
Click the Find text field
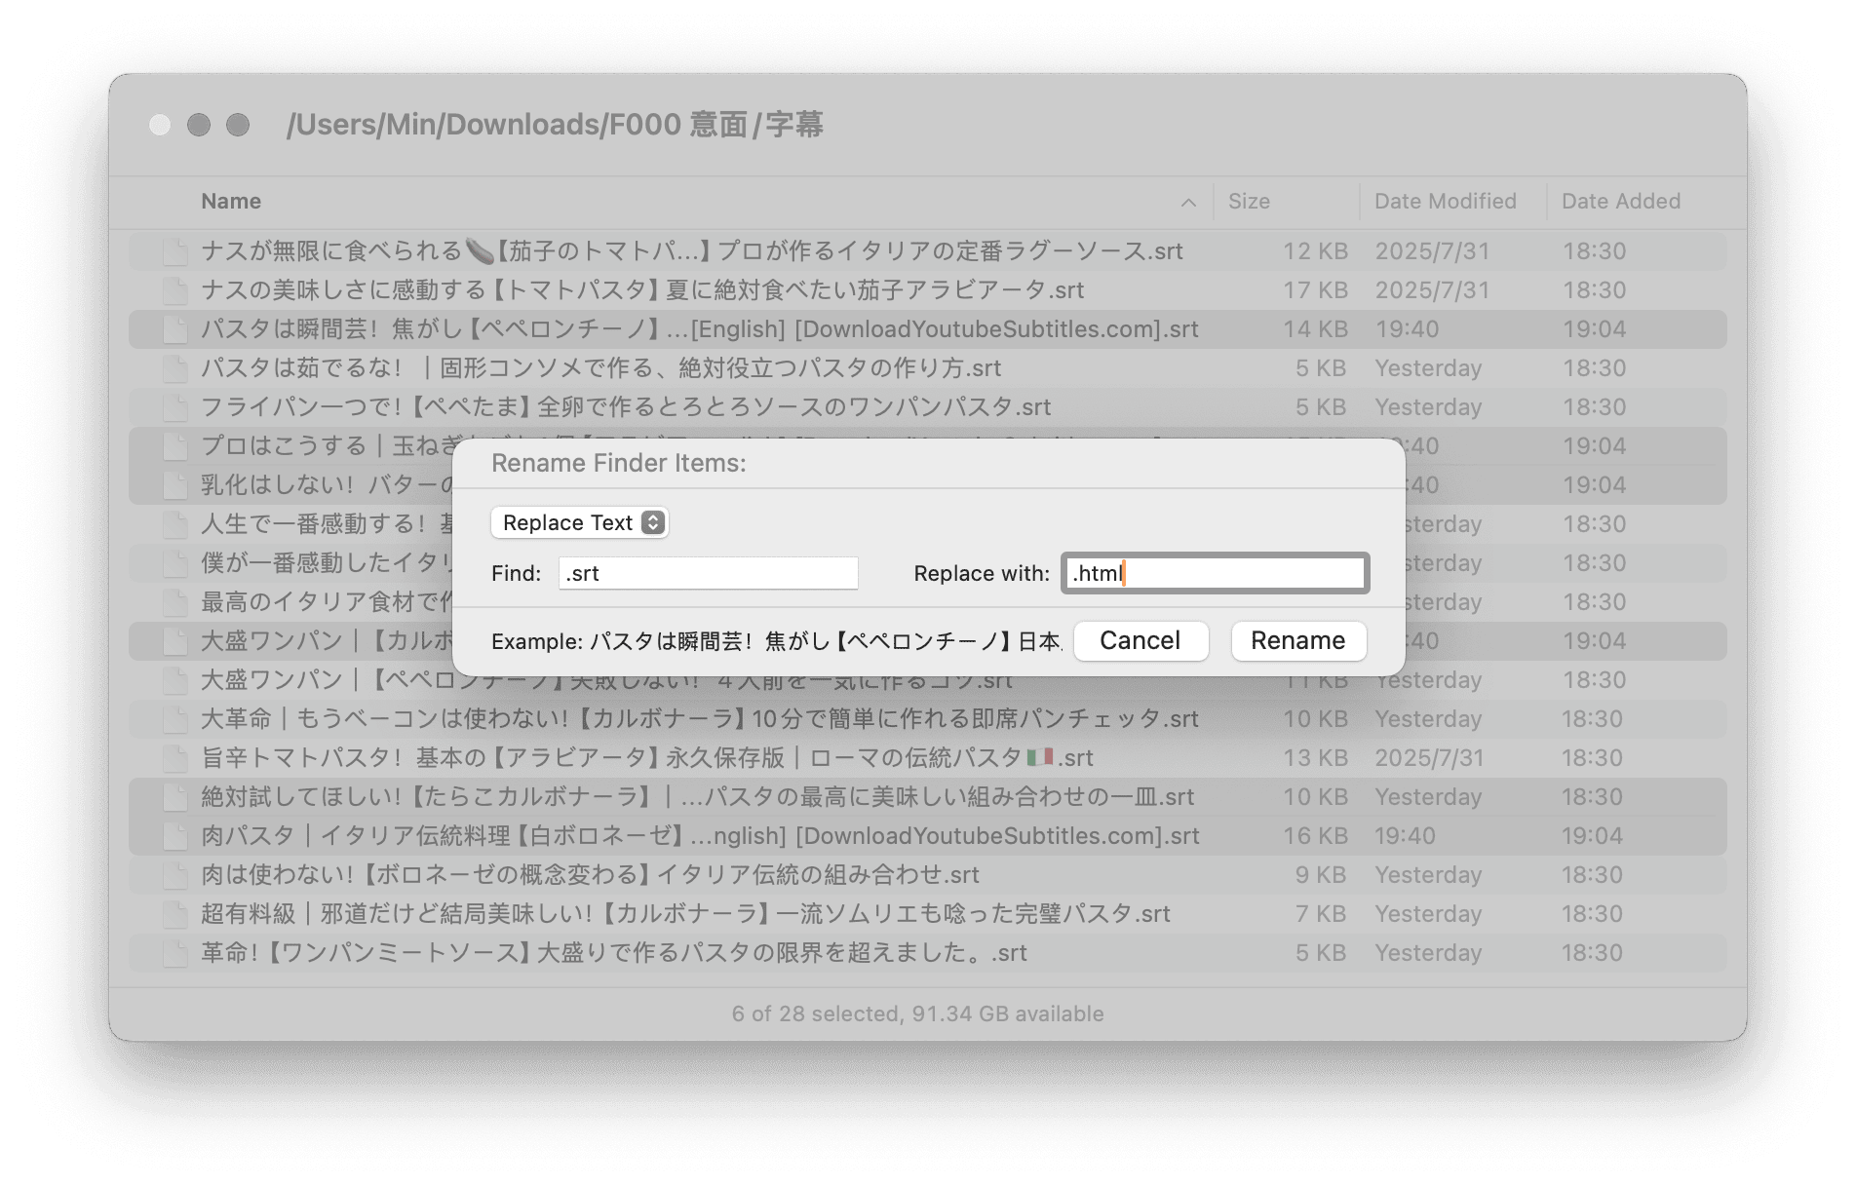(x=708, y=573)
